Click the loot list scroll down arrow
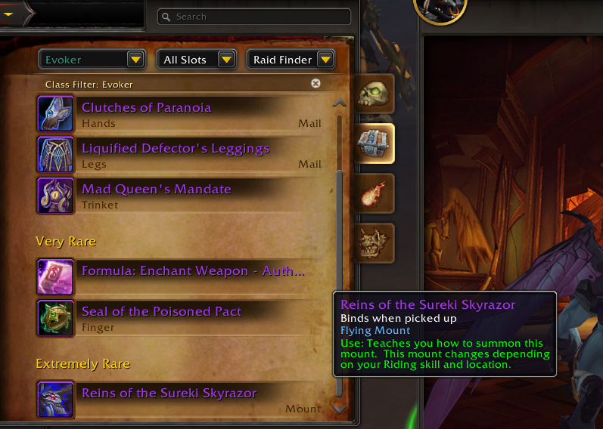This screenshot has height=429, width=603. [339, 409]
